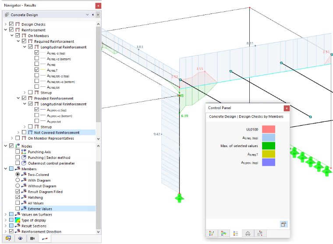Click the Result Diagram Filled icon
The width and height of the screenshot is (333, 244).
tap(24, 191)
